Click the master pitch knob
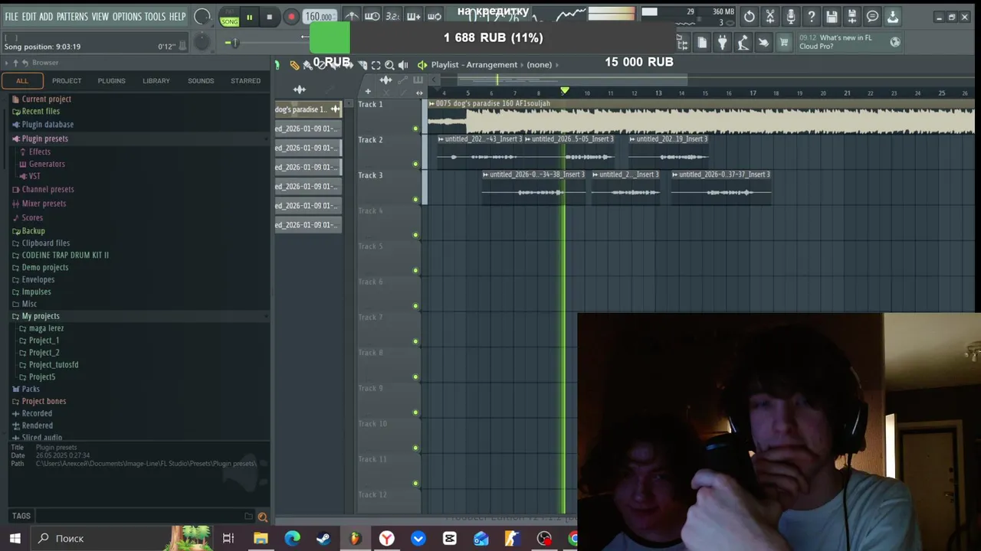 [x=202, y=43]
